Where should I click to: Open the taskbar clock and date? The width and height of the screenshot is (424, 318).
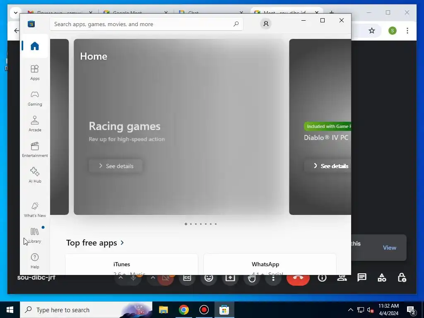[388, 310]
